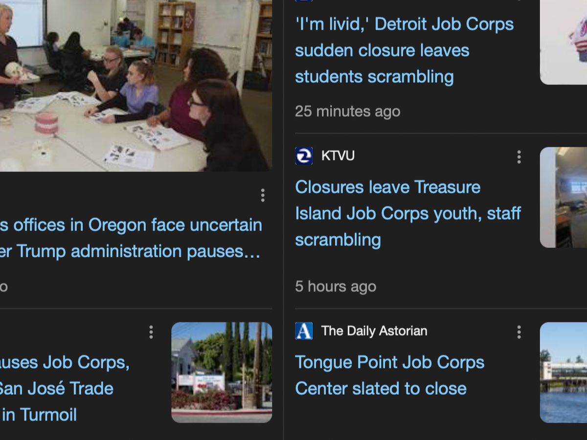The height and width of the screenshot is (440, 587).
Task: Click the "25 minutes ago" timestamp
Action: [347, 111]
